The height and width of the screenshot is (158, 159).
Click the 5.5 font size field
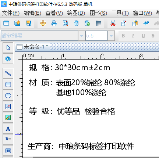click(x=96, y=36)
